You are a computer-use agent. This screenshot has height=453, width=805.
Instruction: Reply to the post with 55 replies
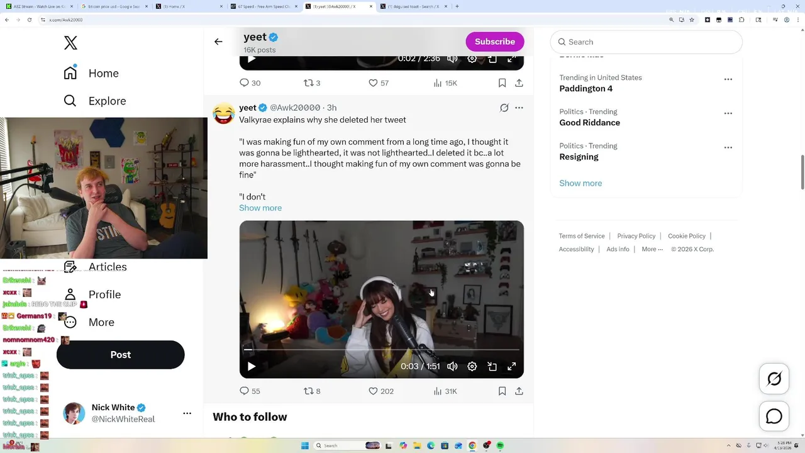coord(250,391)
